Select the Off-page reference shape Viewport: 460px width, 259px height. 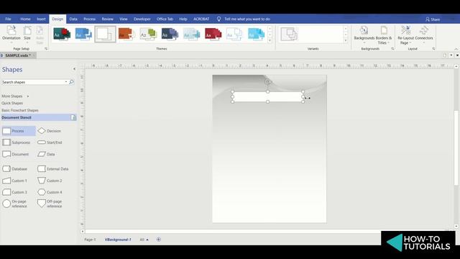point(50,204)
